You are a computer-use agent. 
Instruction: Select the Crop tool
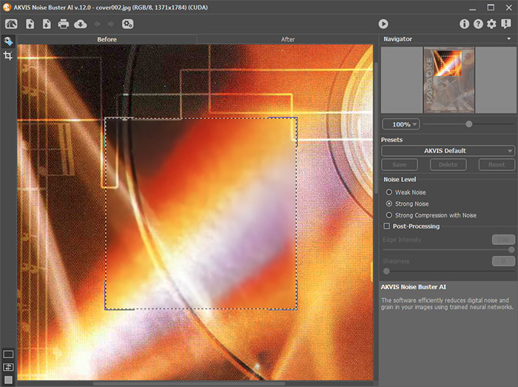(x=8, y=55)
